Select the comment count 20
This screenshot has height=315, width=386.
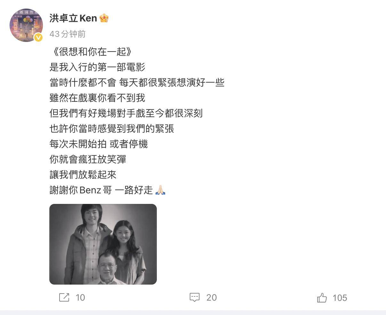212,298
